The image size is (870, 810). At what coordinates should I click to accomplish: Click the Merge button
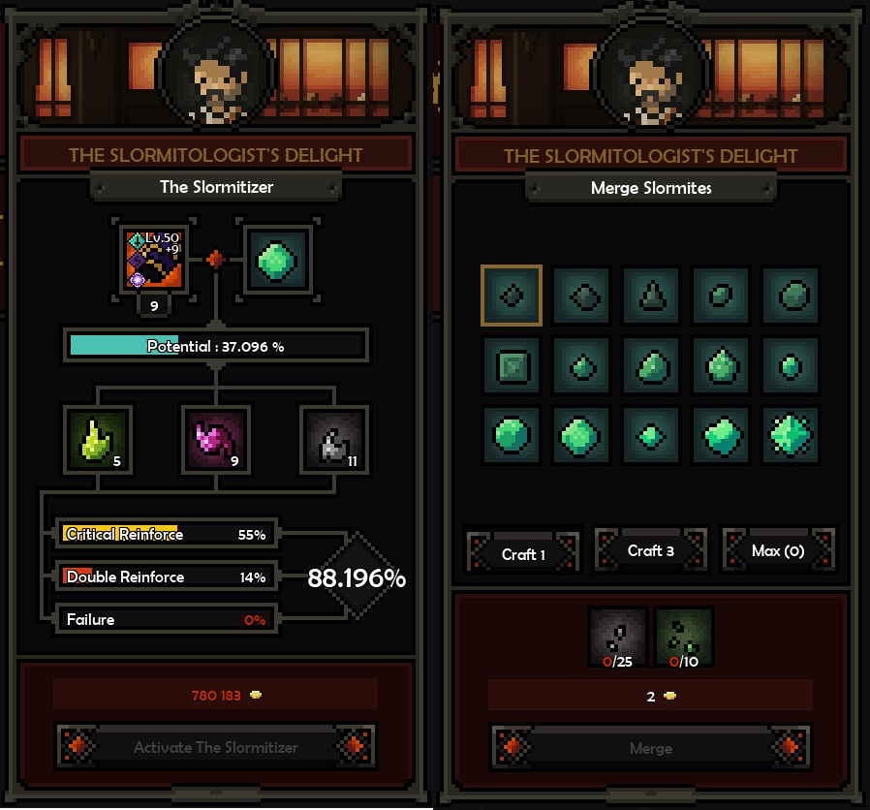(x=651, y=747)
